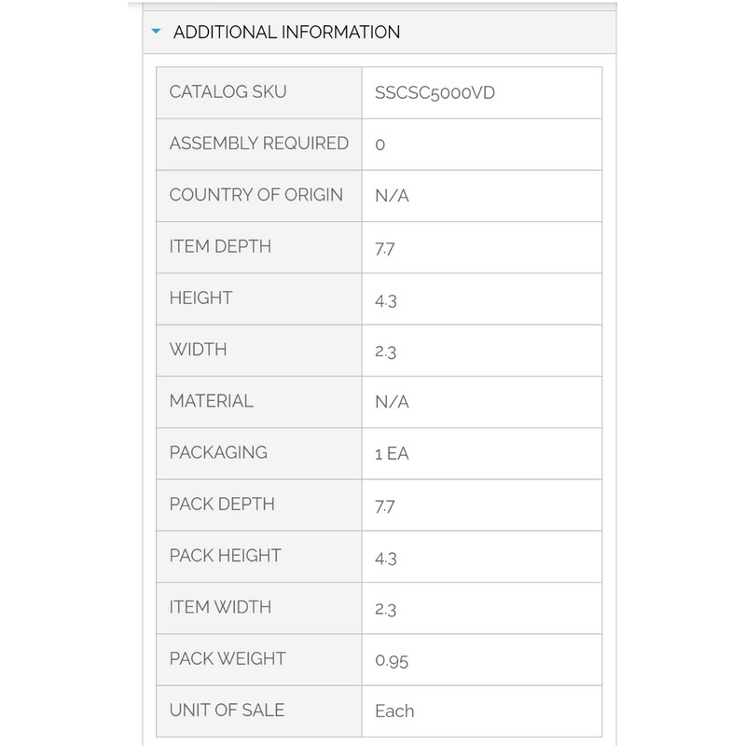Click the ASSEMBLY REQUIRED row label
The width and height of the screenshot is (746, 746).
[258, 144]
